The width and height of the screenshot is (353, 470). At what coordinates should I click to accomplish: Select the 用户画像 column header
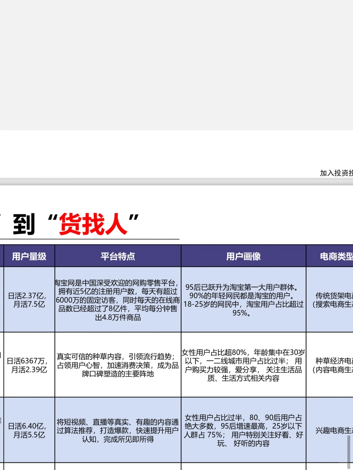point(243,257)
